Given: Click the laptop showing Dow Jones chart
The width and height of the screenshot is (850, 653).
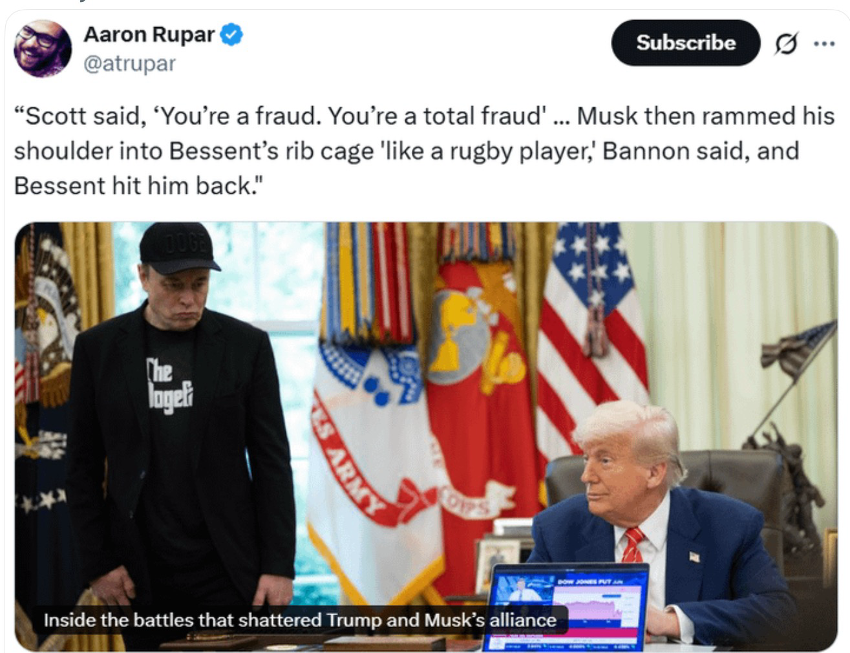Looking at the screenshot, I should point(565,606).
